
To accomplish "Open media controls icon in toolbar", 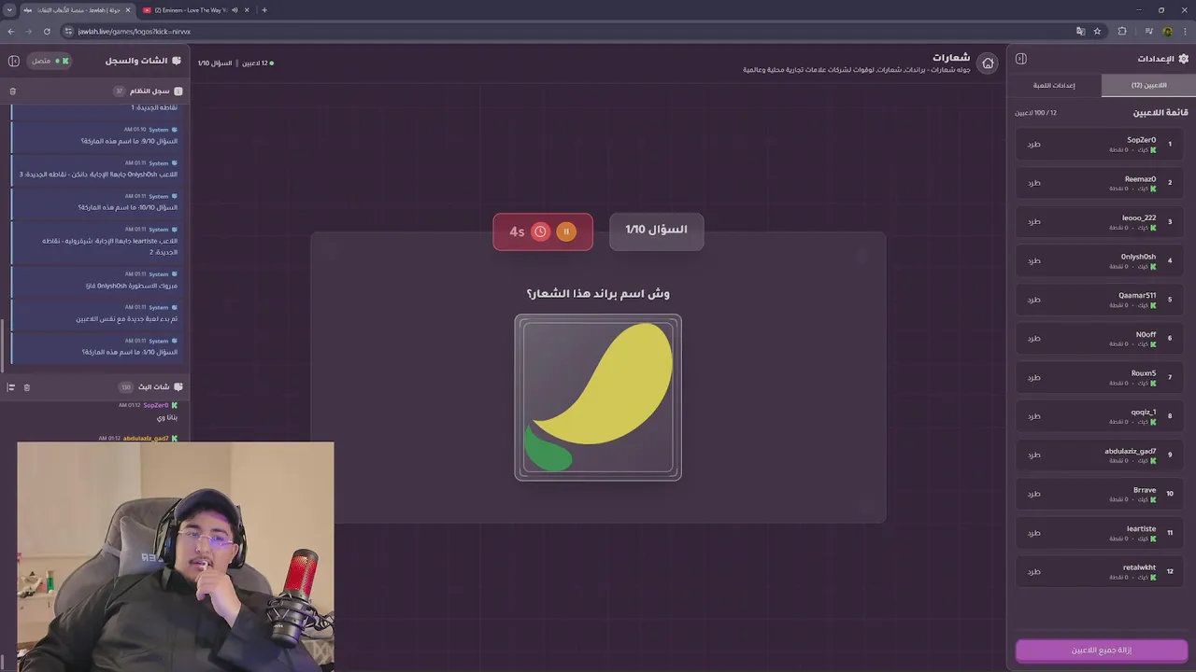I will click(x=1149, y=31).
